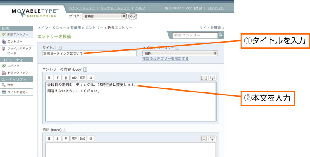Insert blockquote in 追記 editor
The width and height of the screenshot is (310, 157).
(91, 138)
